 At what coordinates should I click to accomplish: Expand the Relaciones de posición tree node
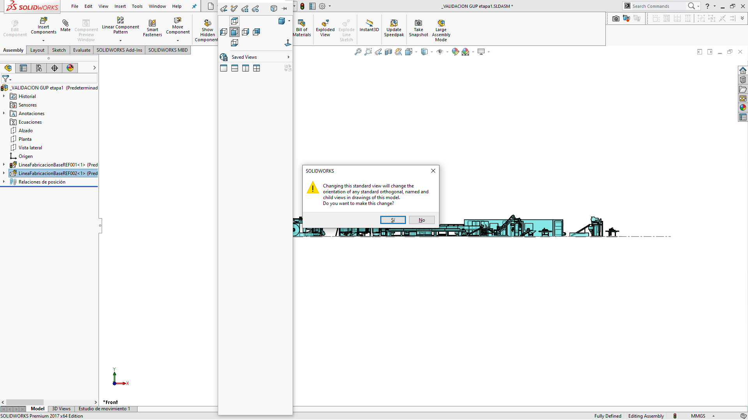tap(4, 182)
